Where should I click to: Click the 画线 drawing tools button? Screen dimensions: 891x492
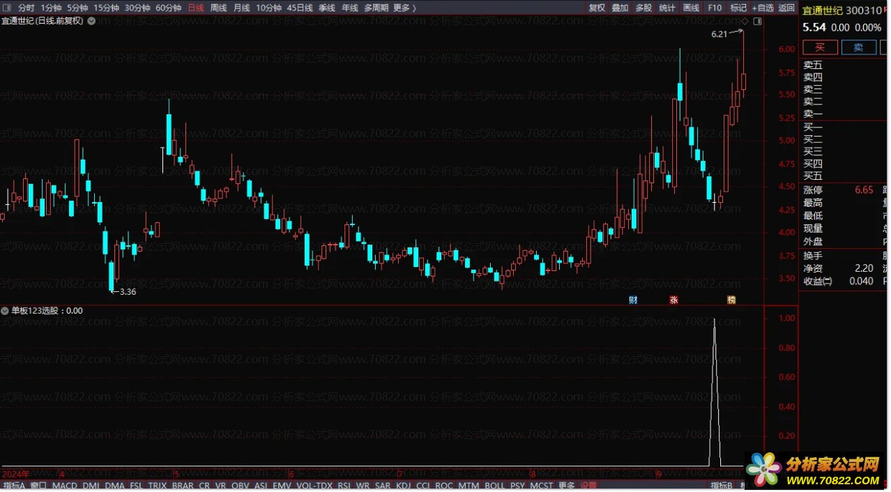pos(691,8)
